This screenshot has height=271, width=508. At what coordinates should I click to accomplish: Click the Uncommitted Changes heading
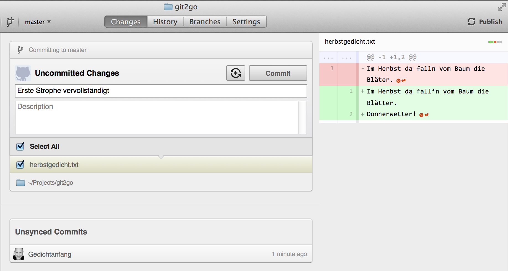77,73
